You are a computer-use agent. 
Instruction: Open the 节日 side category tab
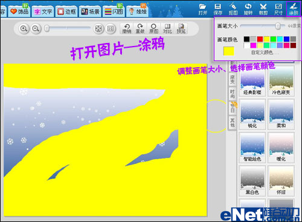point(233,108)
